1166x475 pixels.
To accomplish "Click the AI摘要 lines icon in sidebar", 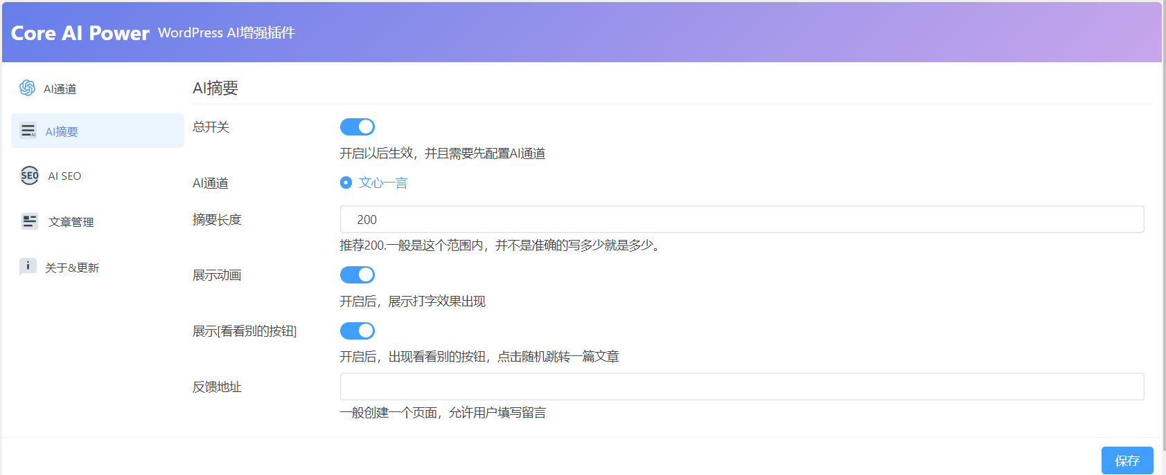I will [28, 131].
